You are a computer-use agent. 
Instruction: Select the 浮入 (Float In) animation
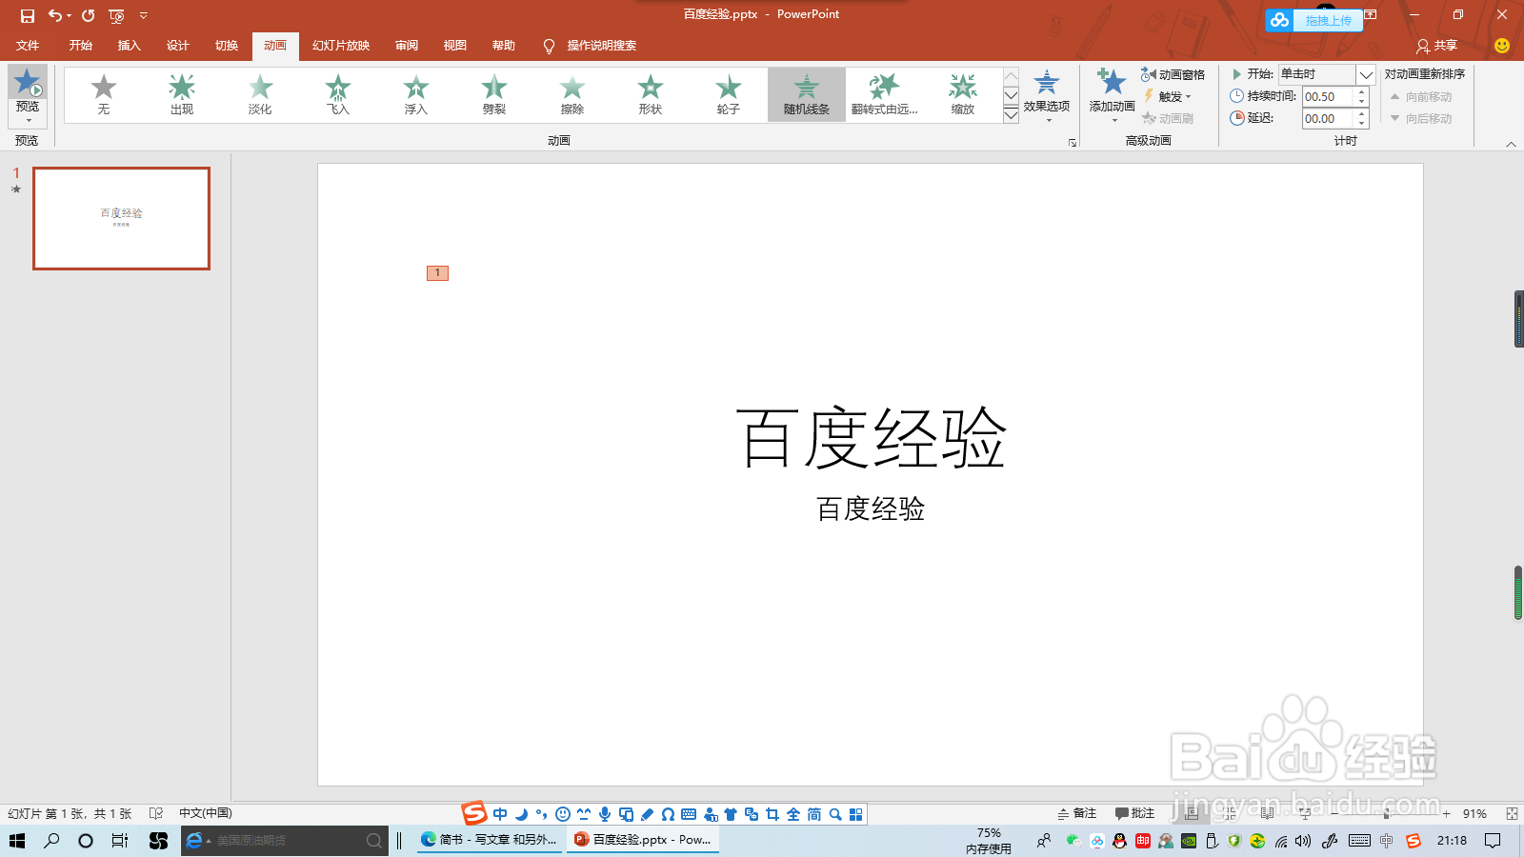click(416, 94)
